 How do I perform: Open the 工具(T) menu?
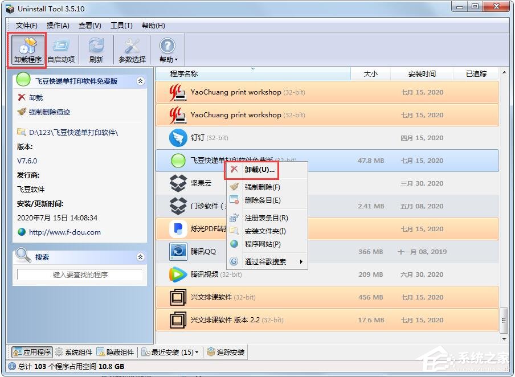click(122, 25)
